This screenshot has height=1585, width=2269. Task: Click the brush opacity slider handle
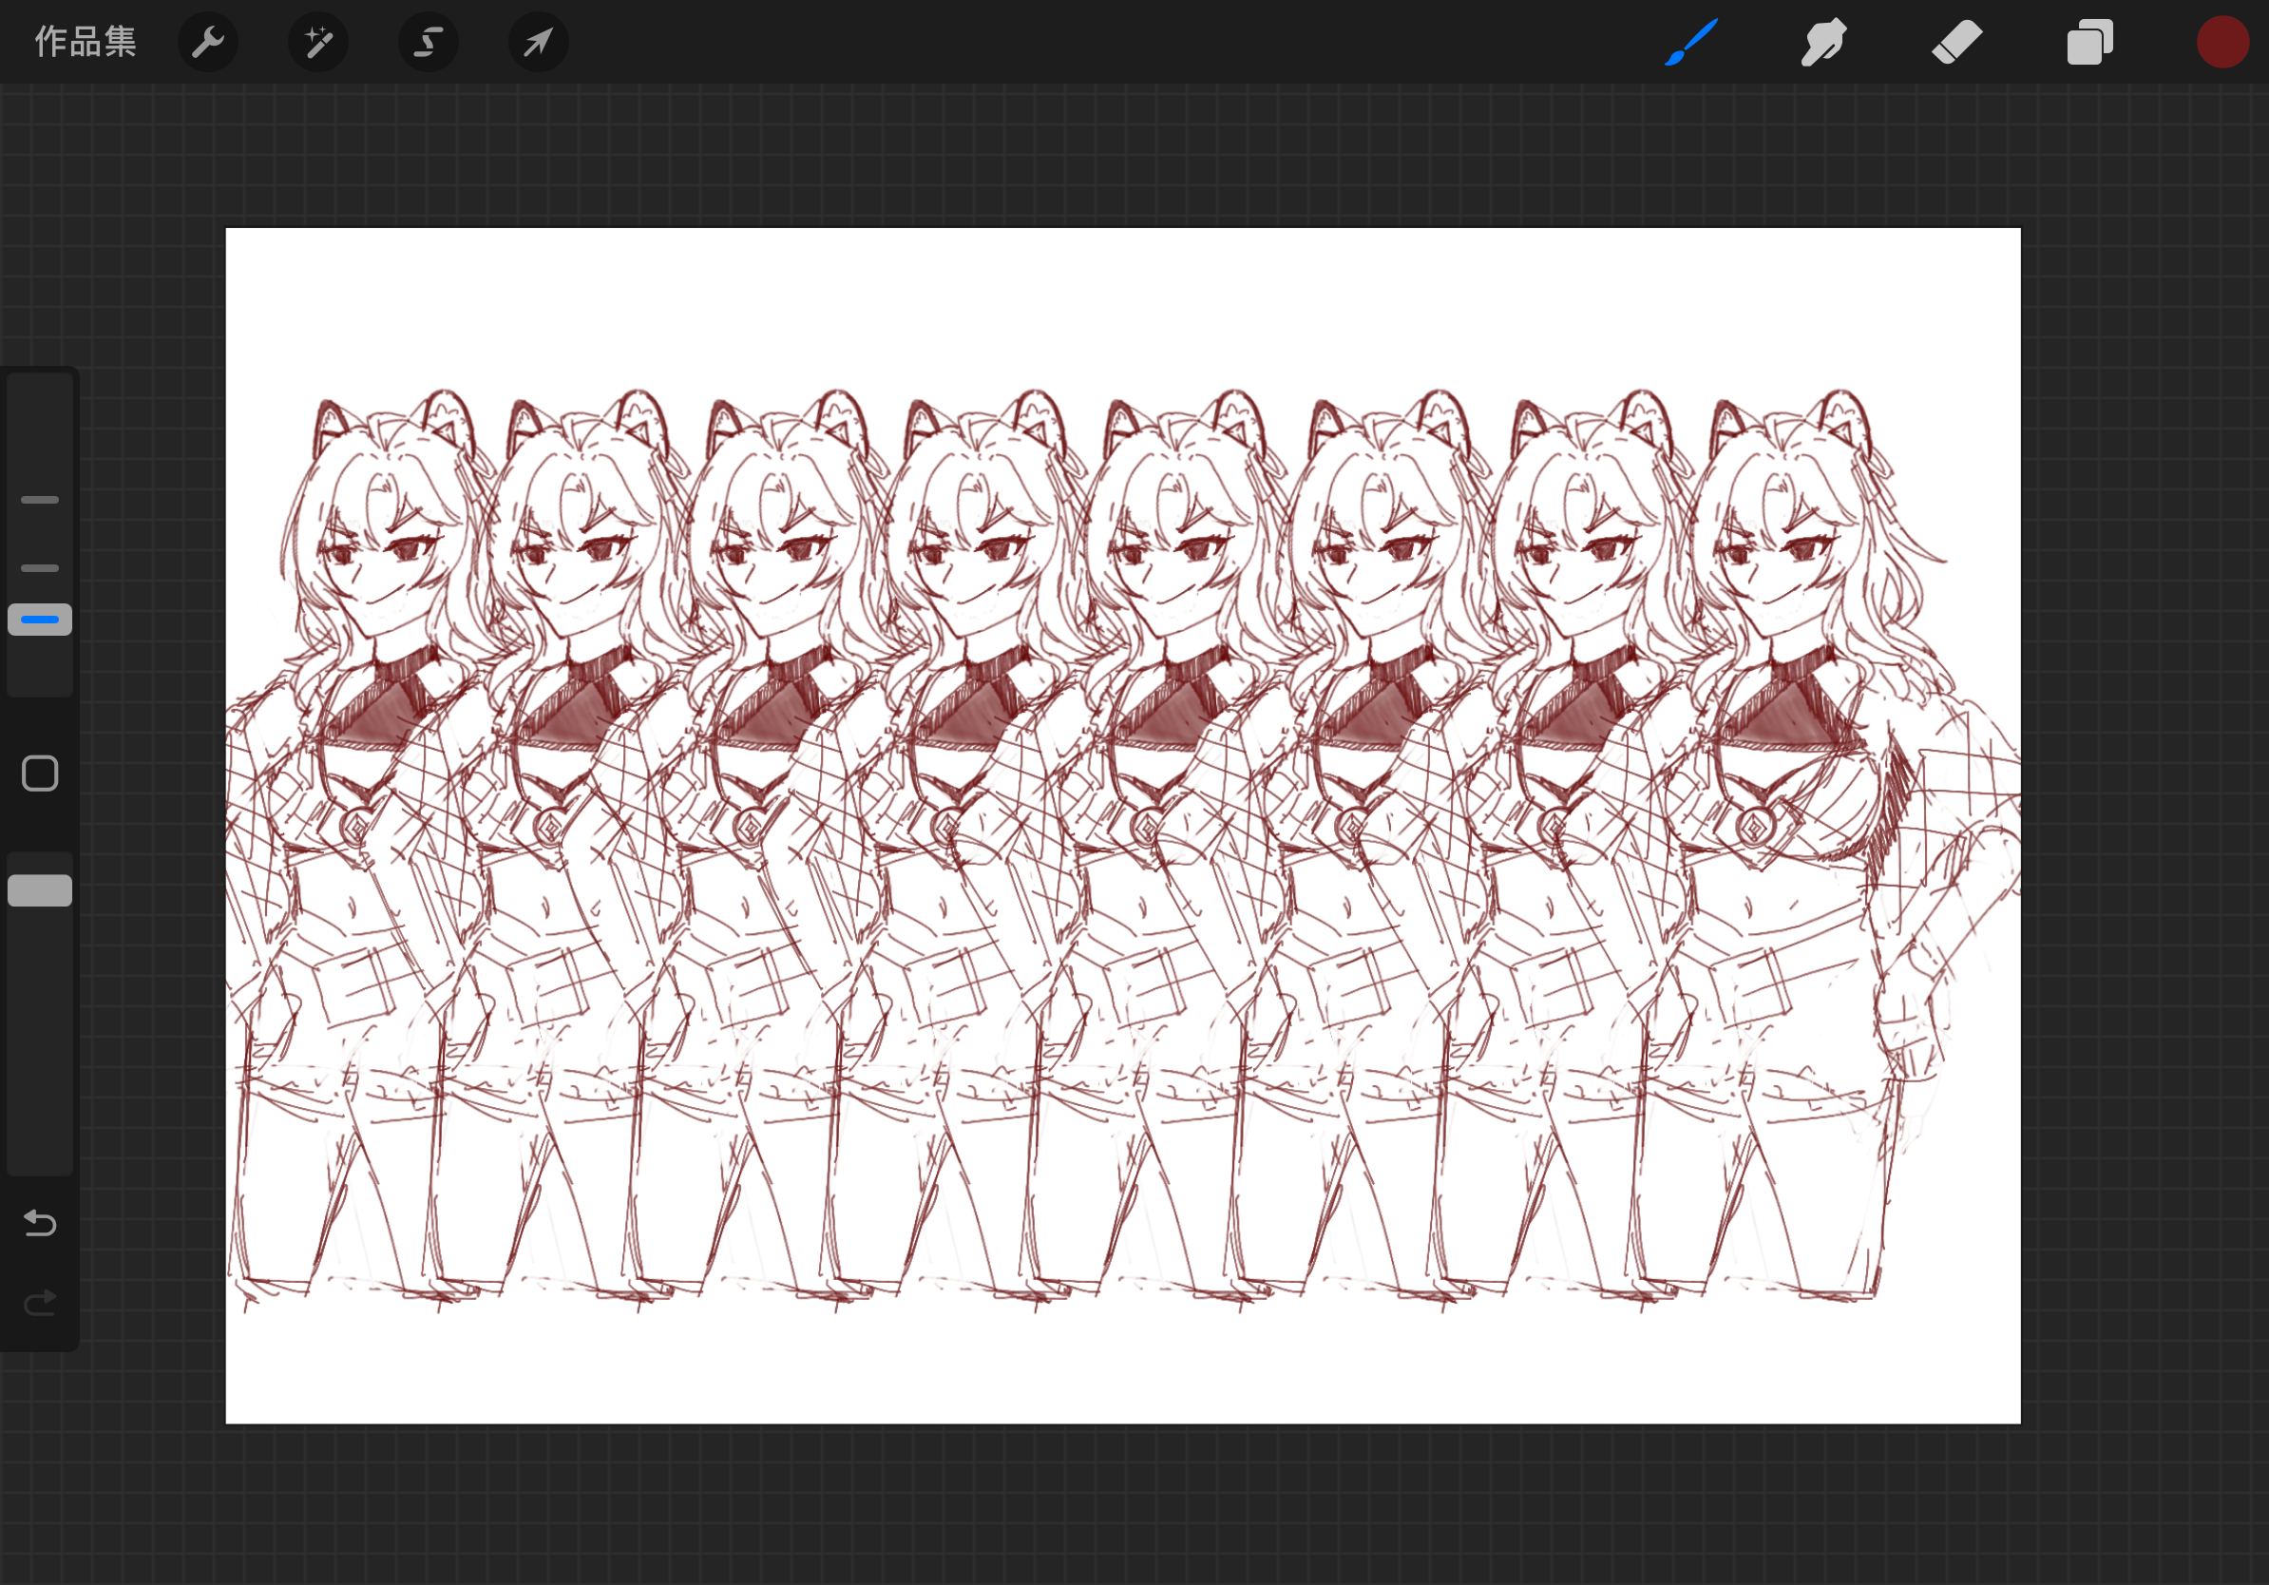40,890
